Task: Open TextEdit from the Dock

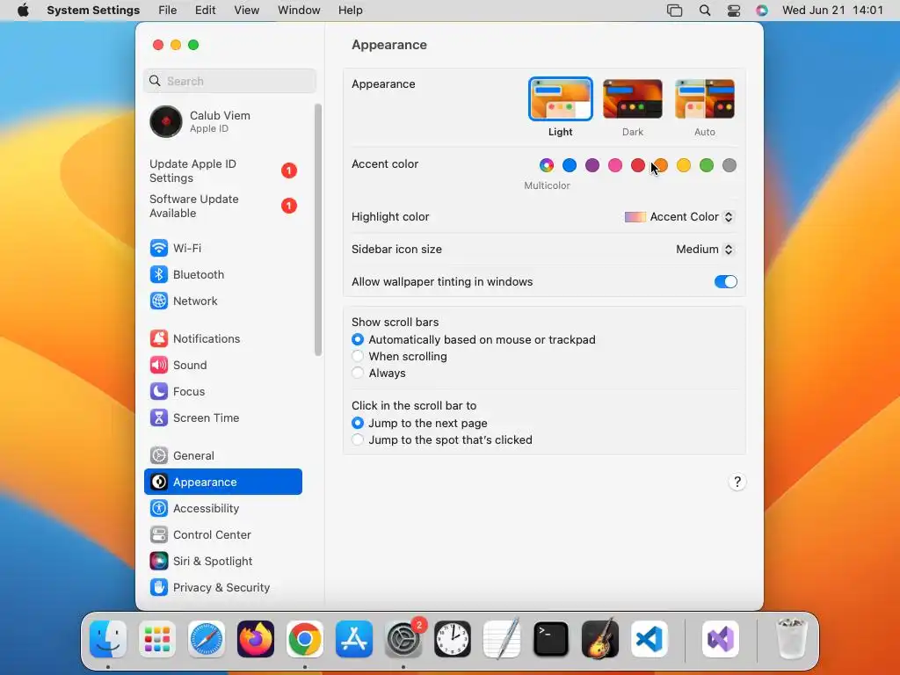Action: [x=502, y=639]
